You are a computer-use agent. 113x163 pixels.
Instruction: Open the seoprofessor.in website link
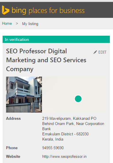pyautogui.click(x=64, y=157)
